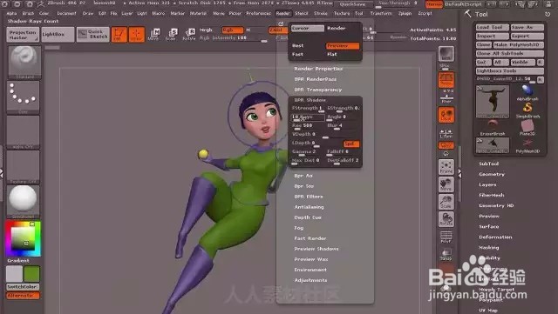Image resolution: width=558 pixels, height=314 pixels.
Task: Open the Texture menu
Action: coord(342,14)
